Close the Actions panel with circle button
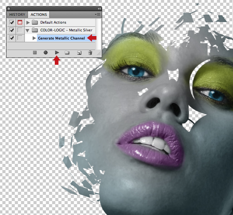233x215 pixels. click(x=9, y=9)
